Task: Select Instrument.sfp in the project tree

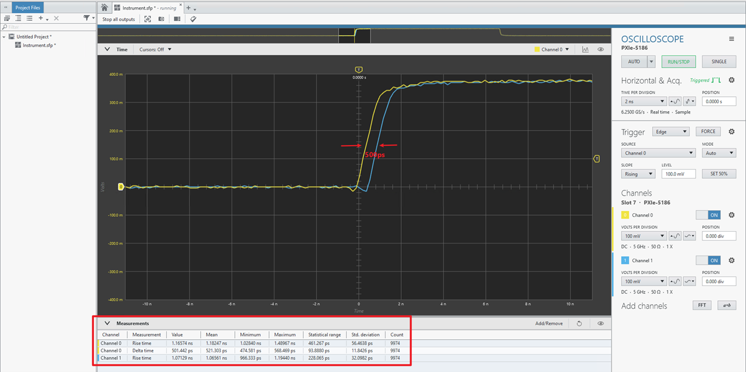Action: [39, 45]
